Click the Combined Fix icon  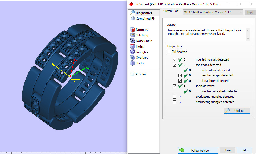click(133, 18)
